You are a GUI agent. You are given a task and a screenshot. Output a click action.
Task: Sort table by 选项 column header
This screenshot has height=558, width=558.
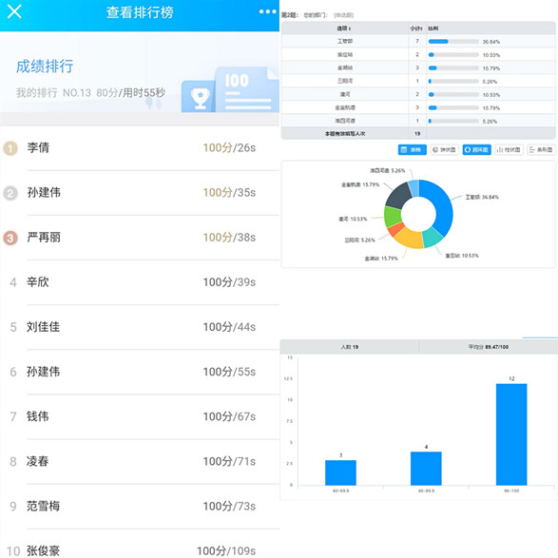tap(344, 29)
